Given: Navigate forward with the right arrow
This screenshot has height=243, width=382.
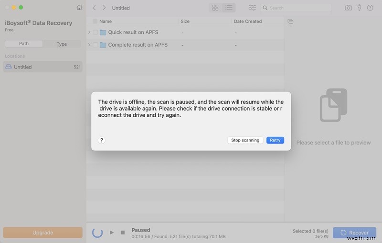Looking at the screenshot, I should tap(104, 8).
